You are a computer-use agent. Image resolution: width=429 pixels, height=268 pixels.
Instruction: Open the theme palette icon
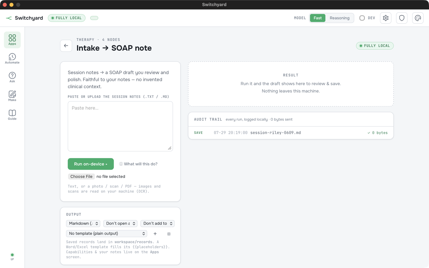(x=418, y=18)
